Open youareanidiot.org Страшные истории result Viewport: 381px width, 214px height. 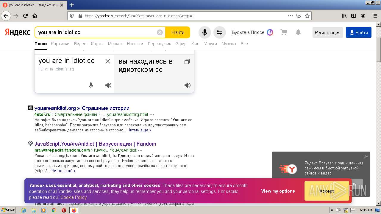(82, 108)
